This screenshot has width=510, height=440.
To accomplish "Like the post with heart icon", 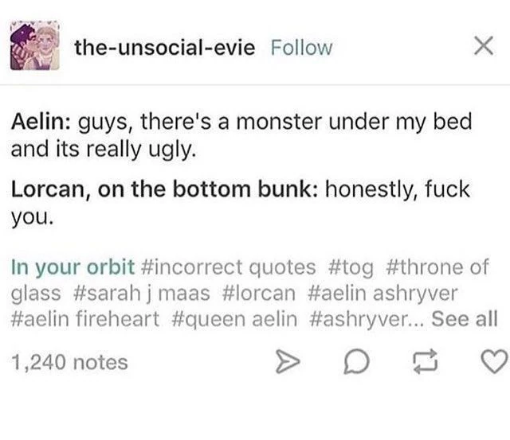I will 493,364.
